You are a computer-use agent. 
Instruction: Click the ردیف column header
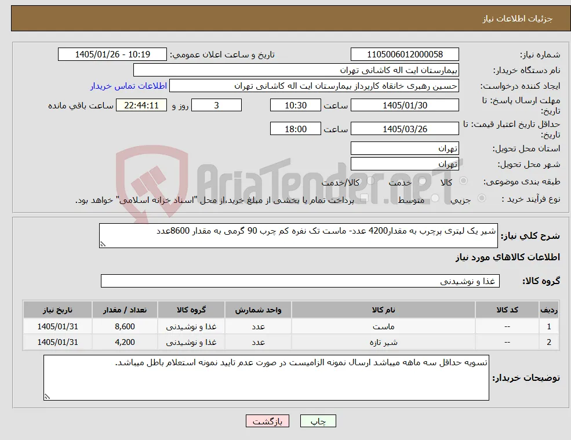point(549,310)
